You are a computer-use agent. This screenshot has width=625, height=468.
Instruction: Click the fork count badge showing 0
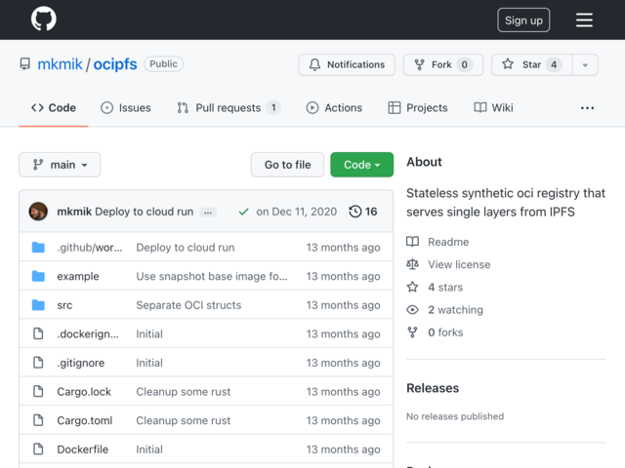click(465, 64)
